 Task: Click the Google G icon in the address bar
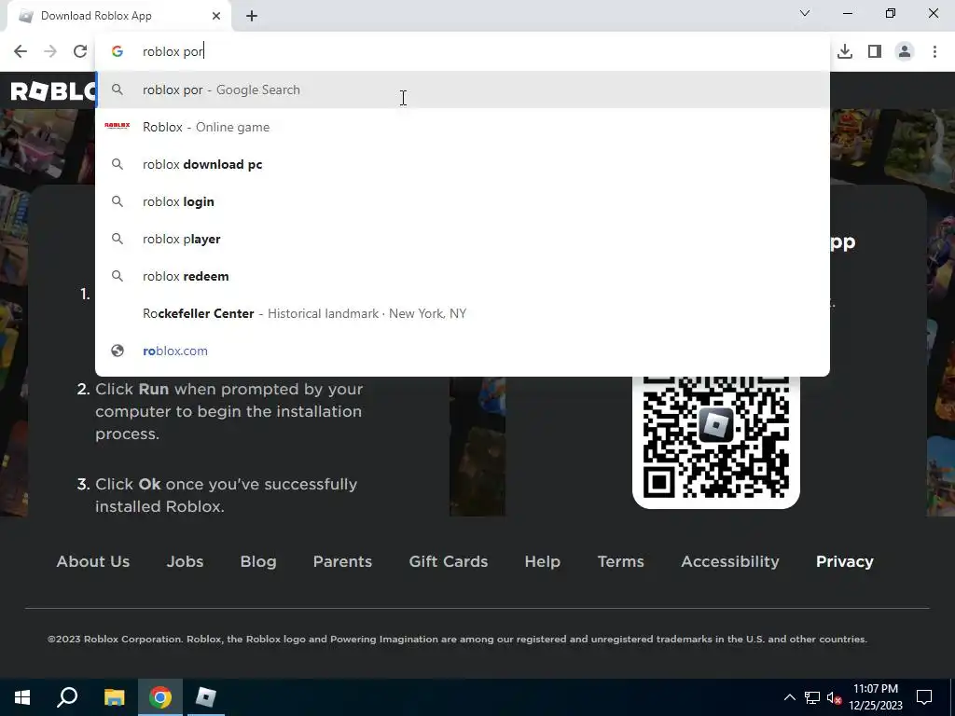pyautogui.click(x=118, y=51)
